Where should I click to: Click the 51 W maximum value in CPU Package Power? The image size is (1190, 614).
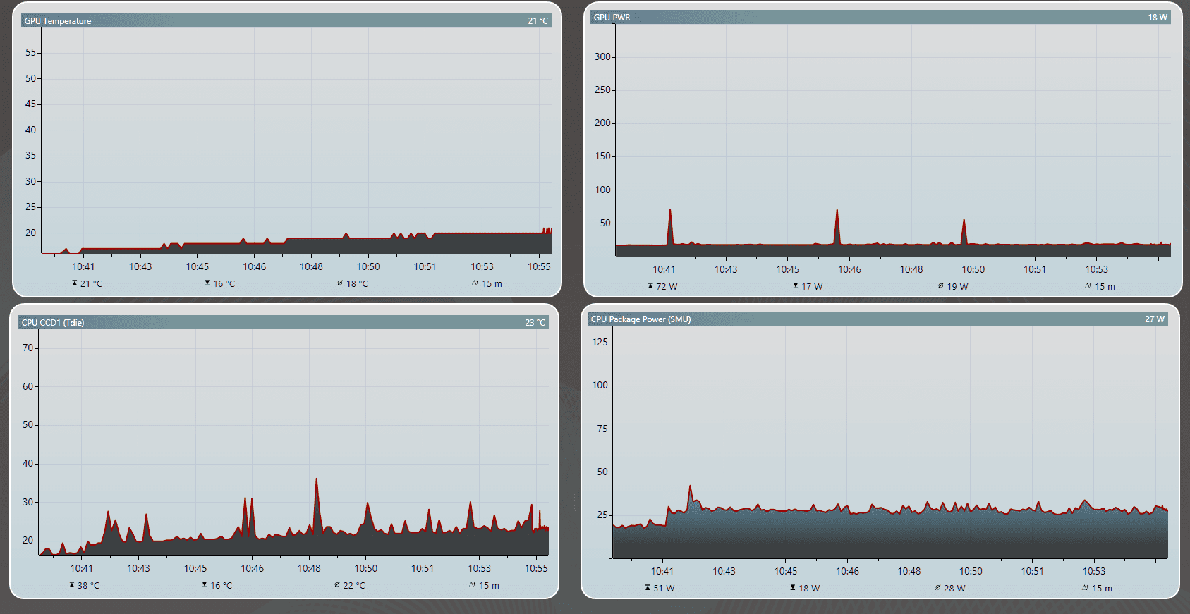click(664, 589)
